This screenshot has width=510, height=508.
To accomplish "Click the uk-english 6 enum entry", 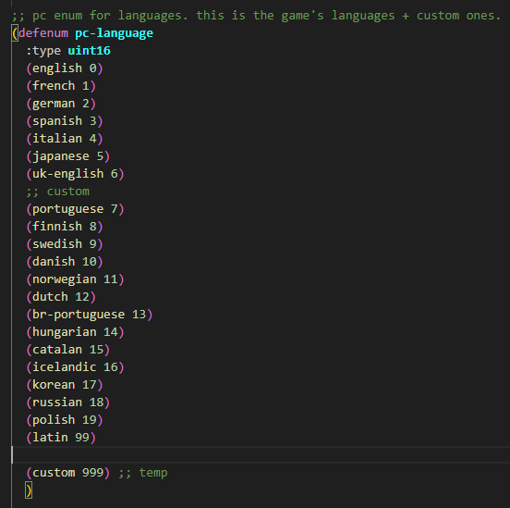I will (75, 174).
